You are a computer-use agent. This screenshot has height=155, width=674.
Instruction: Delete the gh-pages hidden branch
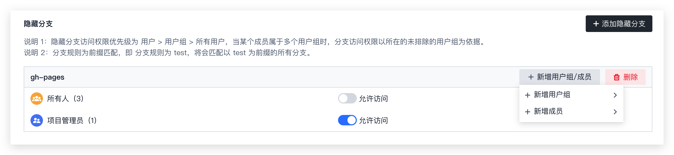pos(625,77)
